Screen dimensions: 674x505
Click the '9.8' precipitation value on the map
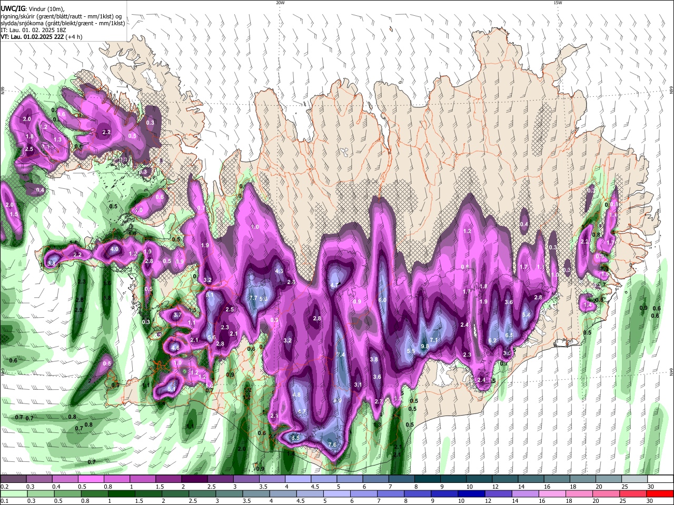424,347
